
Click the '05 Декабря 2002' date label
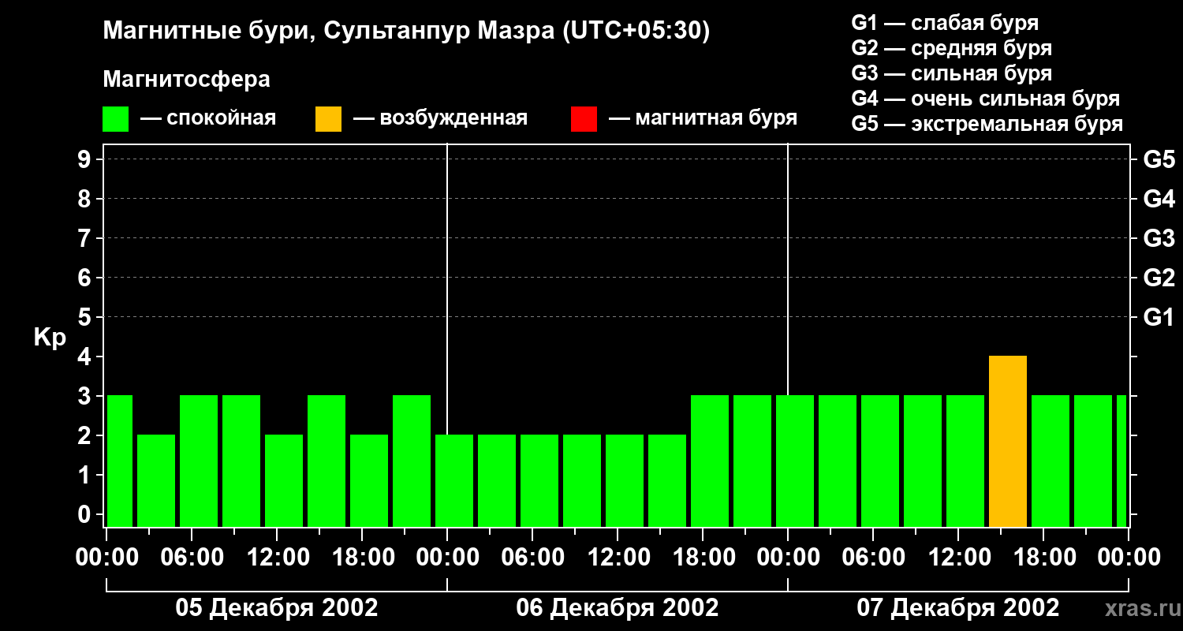(276, 608)
